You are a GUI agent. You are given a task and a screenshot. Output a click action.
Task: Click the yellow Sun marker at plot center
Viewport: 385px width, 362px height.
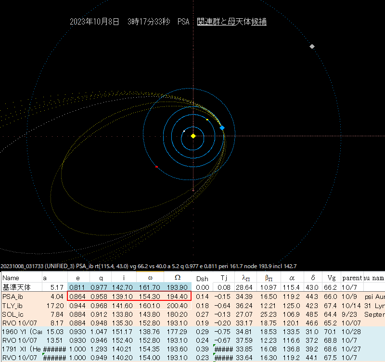coord(192,136)
